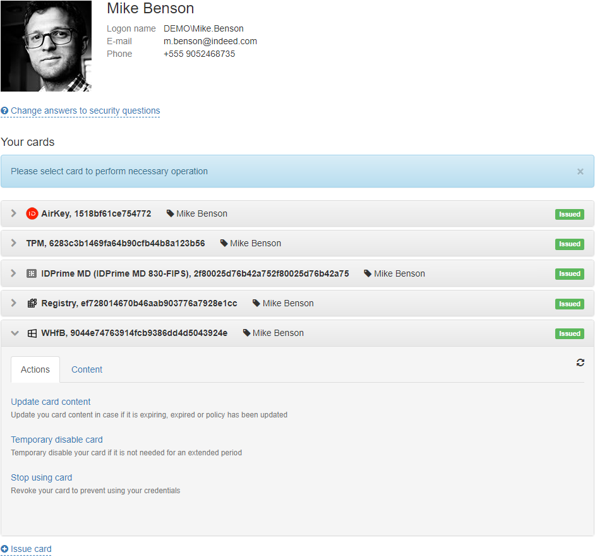Expand the AirKey card row
This screenshot has height=557, width=595.
[x=14, y=214]
